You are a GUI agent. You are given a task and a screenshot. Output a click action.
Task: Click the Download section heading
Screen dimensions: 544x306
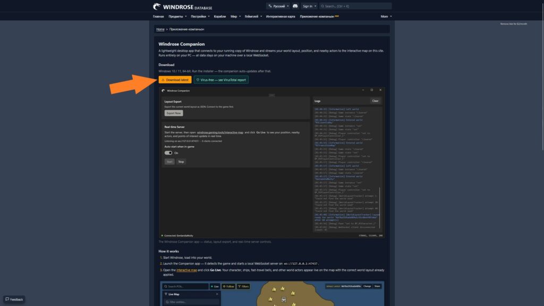tap(166, 65)
